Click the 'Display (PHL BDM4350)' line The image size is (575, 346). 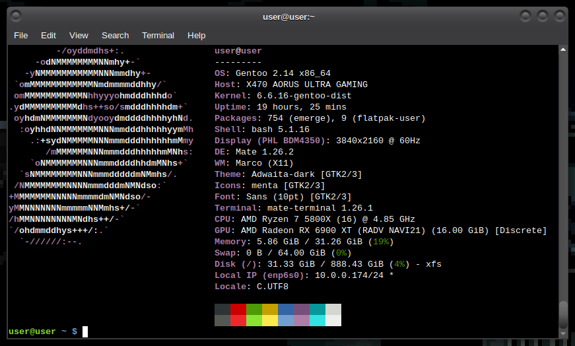pos(317,141)
